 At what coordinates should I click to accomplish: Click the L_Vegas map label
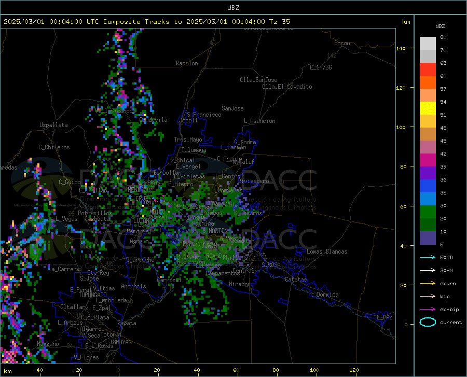click(66, 219)
